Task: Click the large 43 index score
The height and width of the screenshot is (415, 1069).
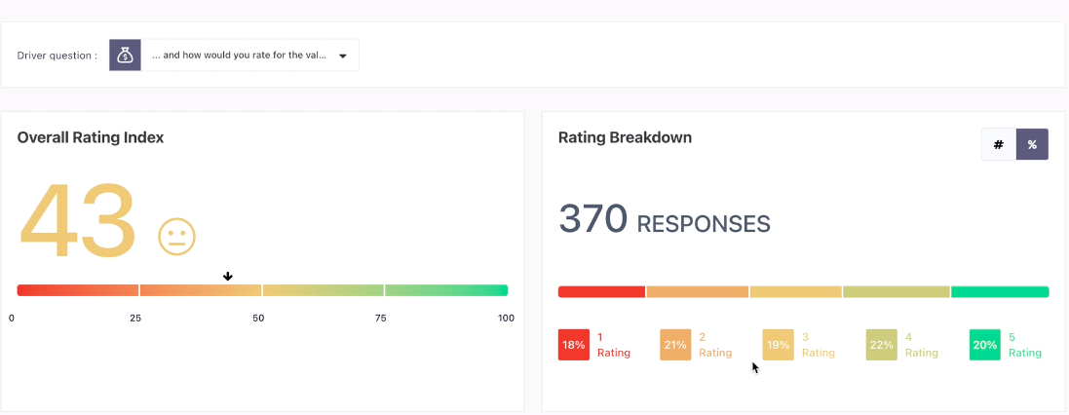Action: (x=78, y=221)
